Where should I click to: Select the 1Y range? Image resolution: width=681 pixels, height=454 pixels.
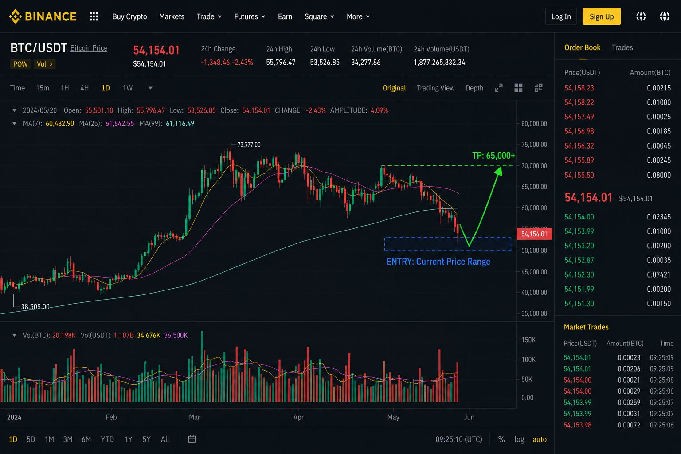(x=128, y=439)
